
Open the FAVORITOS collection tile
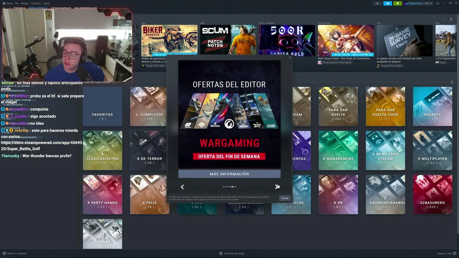103,106
